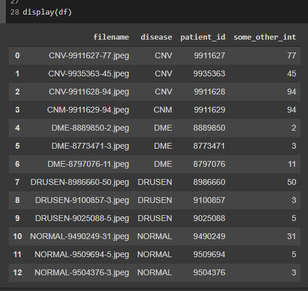The height and width of the screenshot is (291, 308).
Task: Select cell DME-8797076-11.jpeg
Action: tap(88, 164)
